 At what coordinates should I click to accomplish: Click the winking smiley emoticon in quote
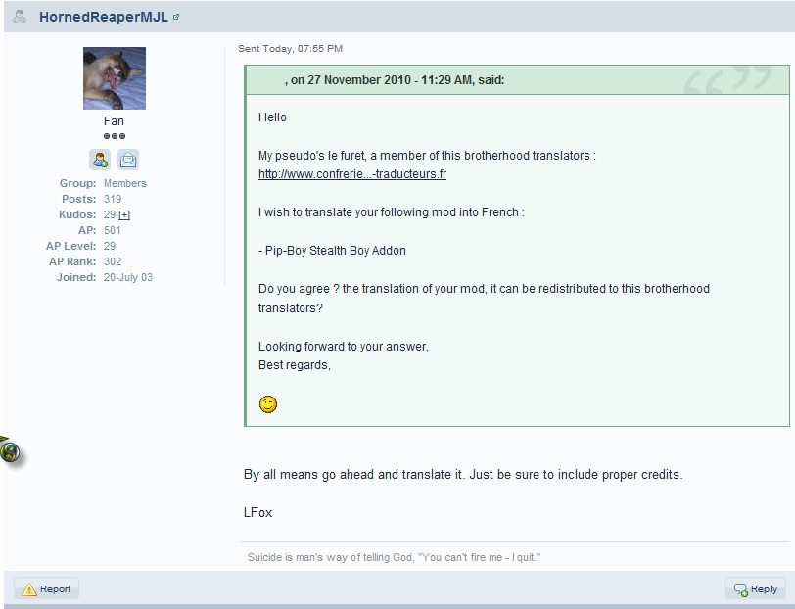pyautogui.click(x=267, y=403)
